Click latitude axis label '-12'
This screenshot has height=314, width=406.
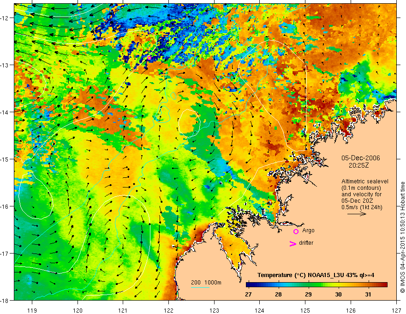[5, 18]
